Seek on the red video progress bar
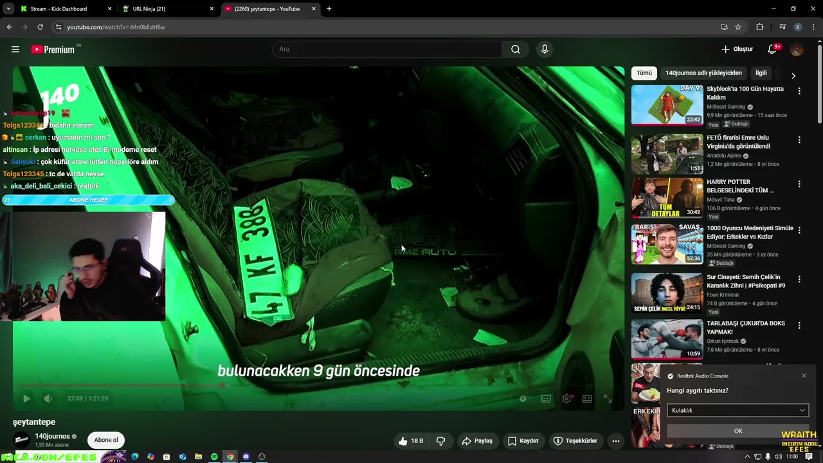This screenshot has width=823, height=463. [318, 386]
